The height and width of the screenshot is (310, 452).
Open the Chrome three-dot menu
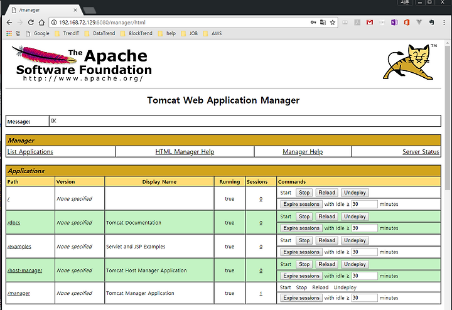click(x=444, y=23)
